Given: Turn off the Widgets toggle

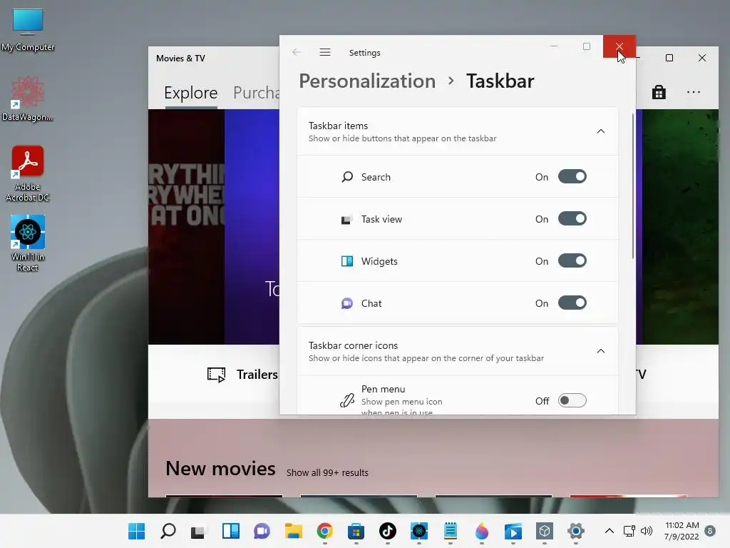Looking at the screenshot, I should point(572,260).
